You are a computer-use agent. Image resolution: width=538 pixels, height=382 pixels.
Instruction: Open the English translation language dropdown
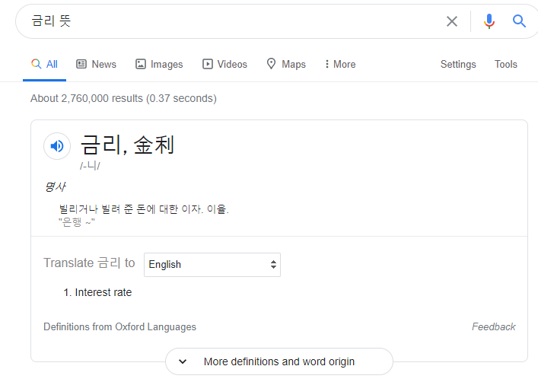212,265
